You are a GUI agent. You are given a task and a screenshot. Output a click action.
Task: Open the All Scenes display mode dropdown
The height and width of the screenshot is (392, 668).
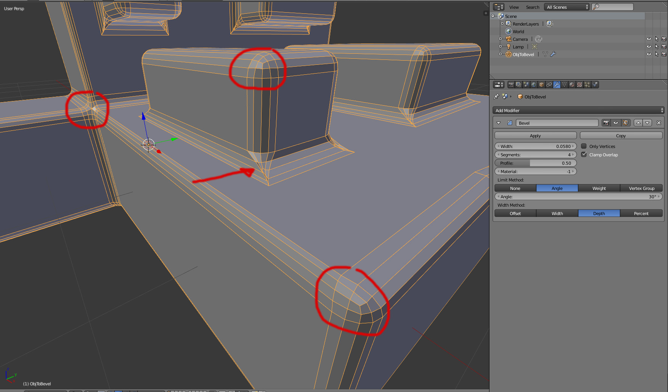[x=567, y=7]
